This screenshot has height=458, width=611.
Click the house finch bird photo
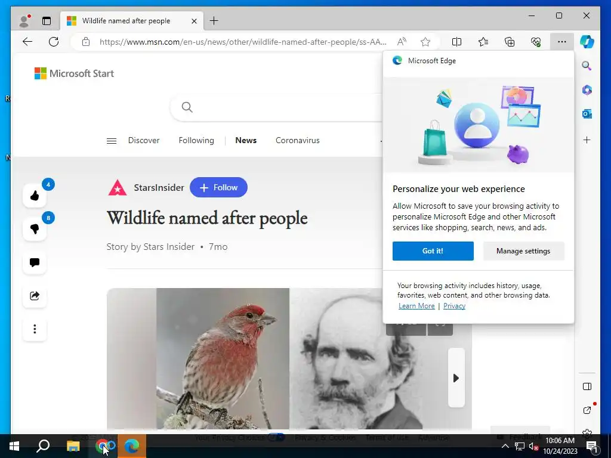(x=223, y=358)
